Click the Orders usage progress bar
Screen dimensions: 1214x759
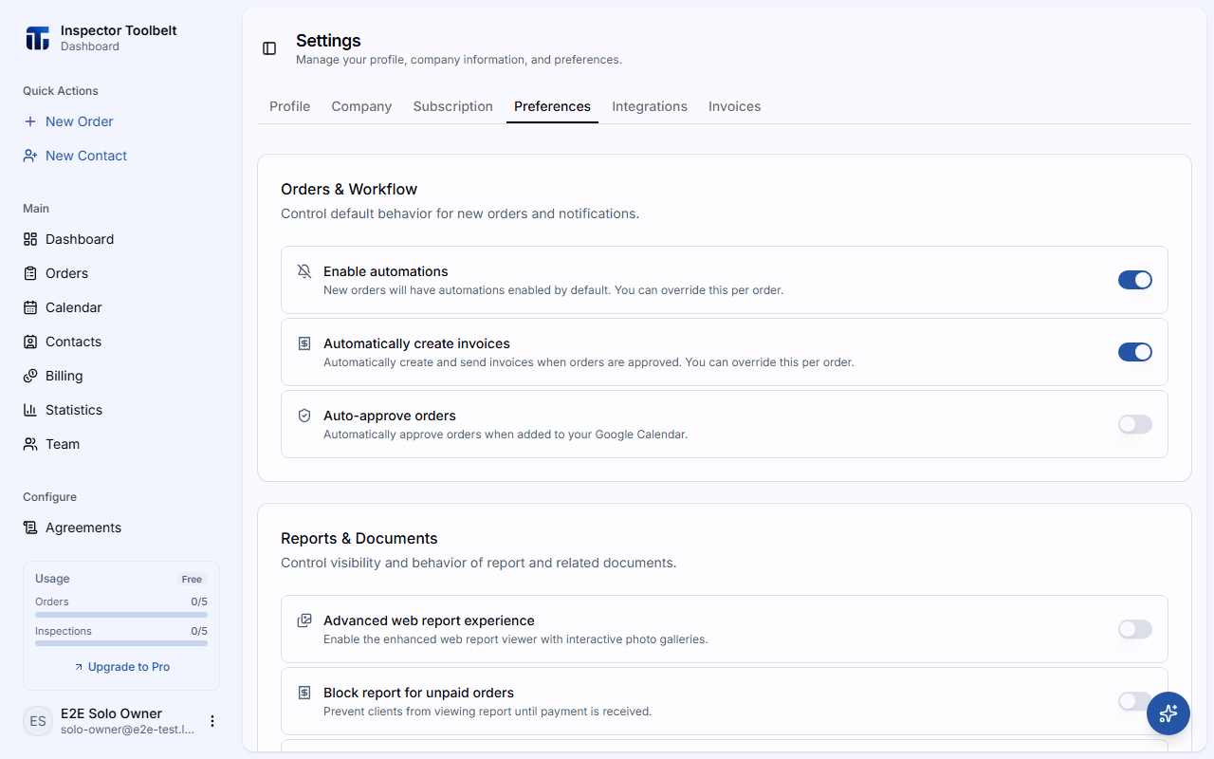pyautogui.click(x=121, y=614)
